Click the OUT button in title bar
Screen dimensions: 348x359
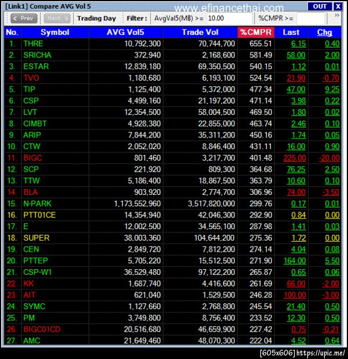pos(320,6)
